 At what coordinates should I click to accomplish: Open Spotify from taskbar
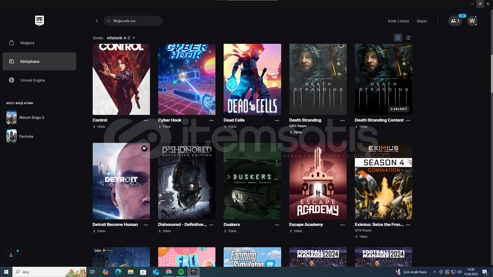181,272
